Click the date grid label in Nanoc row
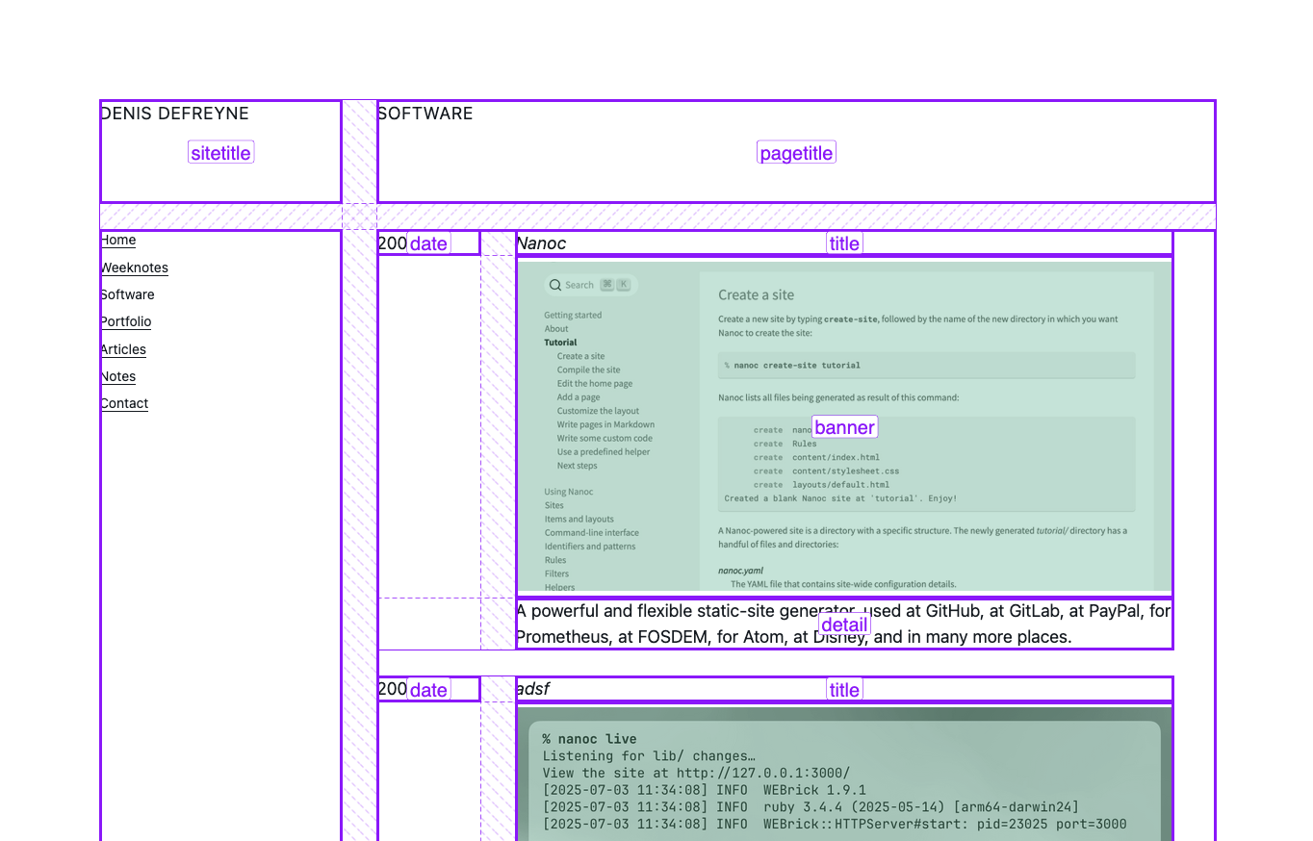 tap(428, 243)
